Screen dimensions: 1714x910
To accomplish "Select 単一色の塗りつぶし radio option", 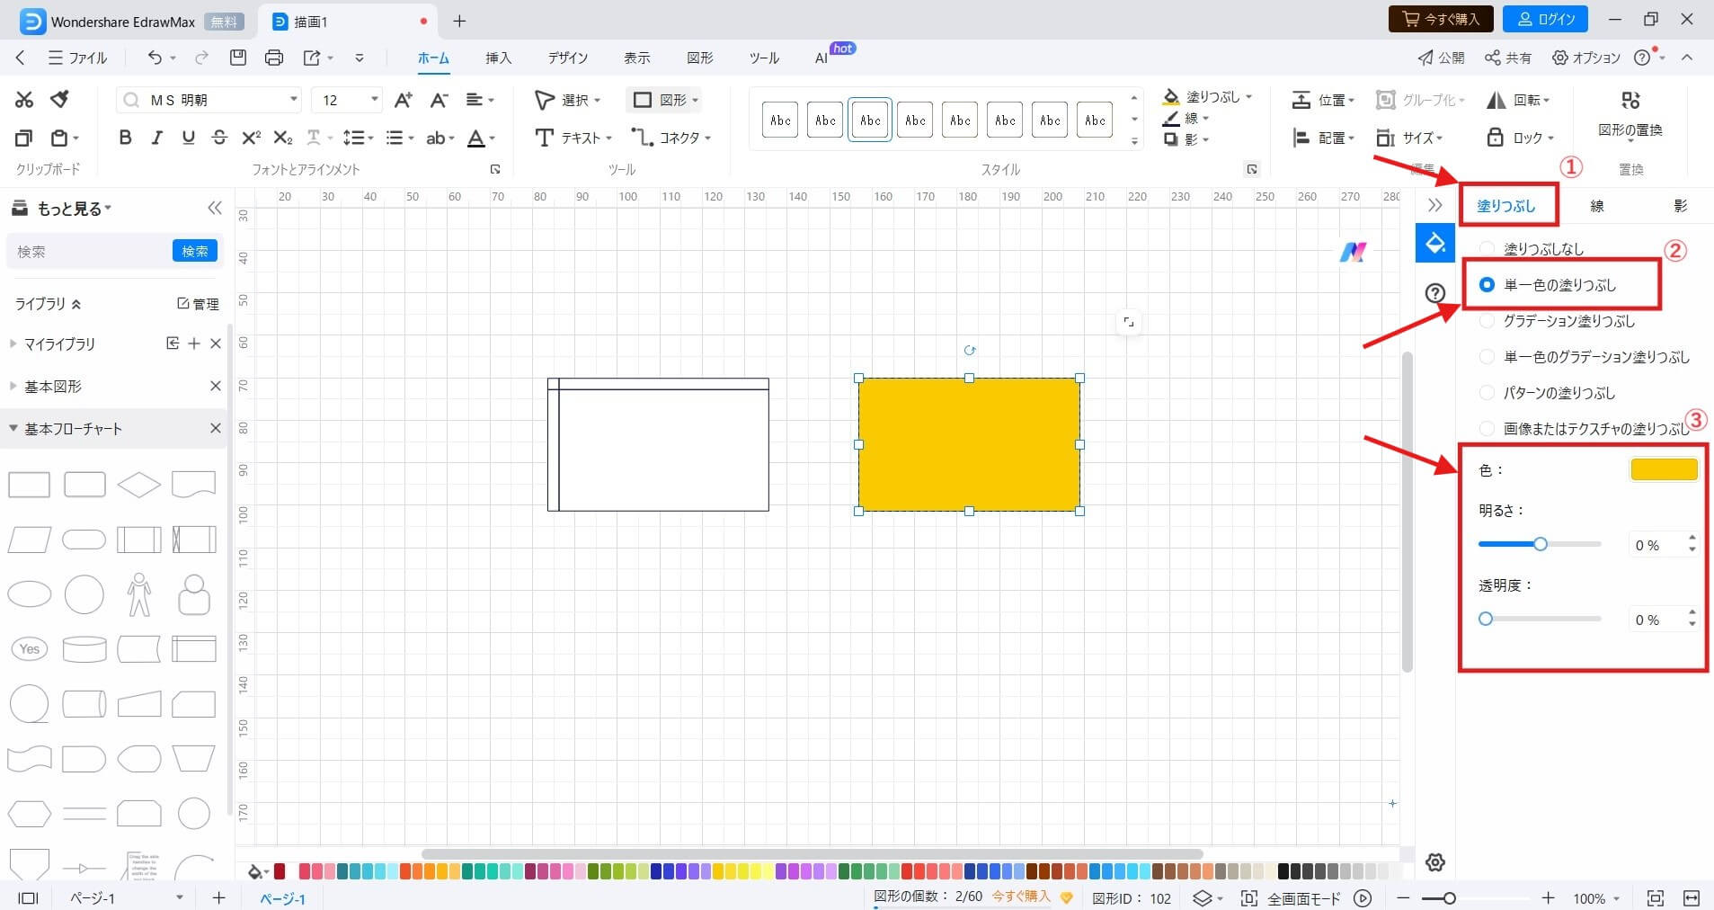I will point(1487,284).
